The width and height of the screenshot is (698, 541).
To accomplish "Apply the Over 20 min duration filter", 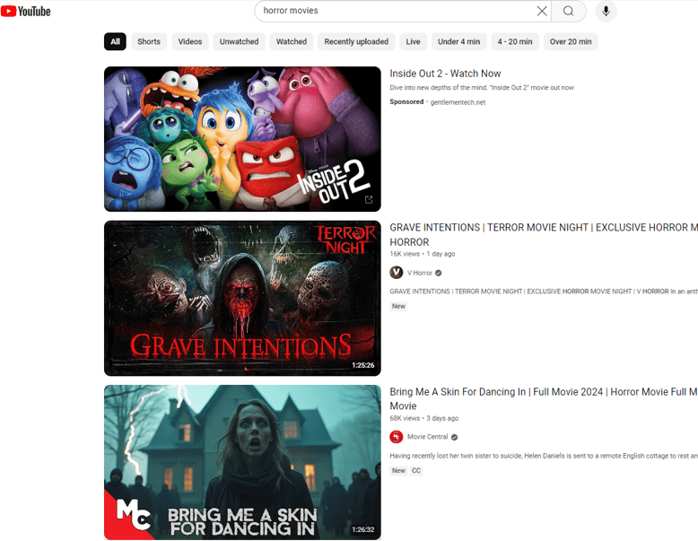I will point(570,41).
